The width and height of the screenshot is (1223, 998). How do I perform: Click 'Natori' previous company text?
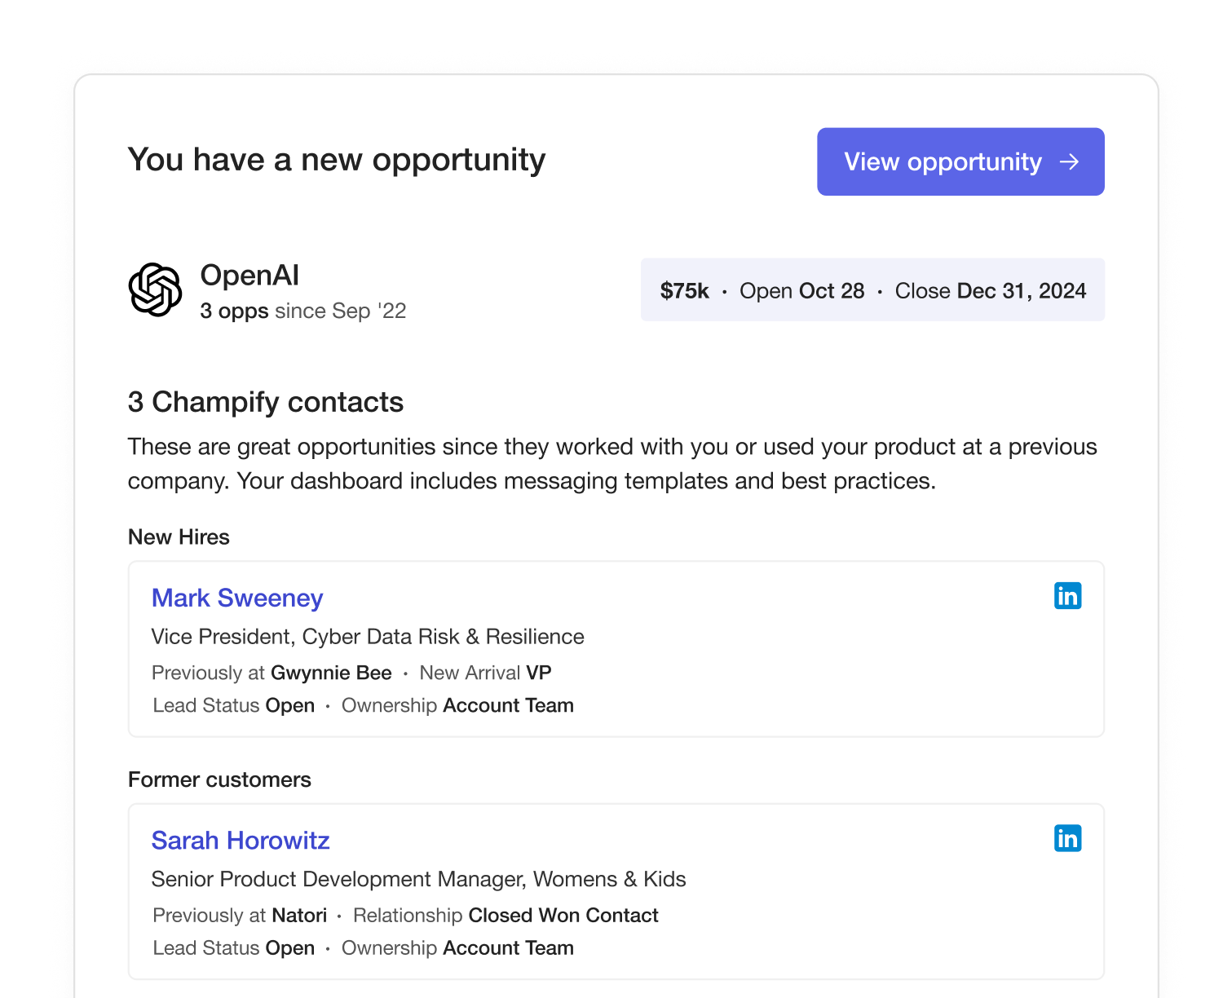point(299,915)
